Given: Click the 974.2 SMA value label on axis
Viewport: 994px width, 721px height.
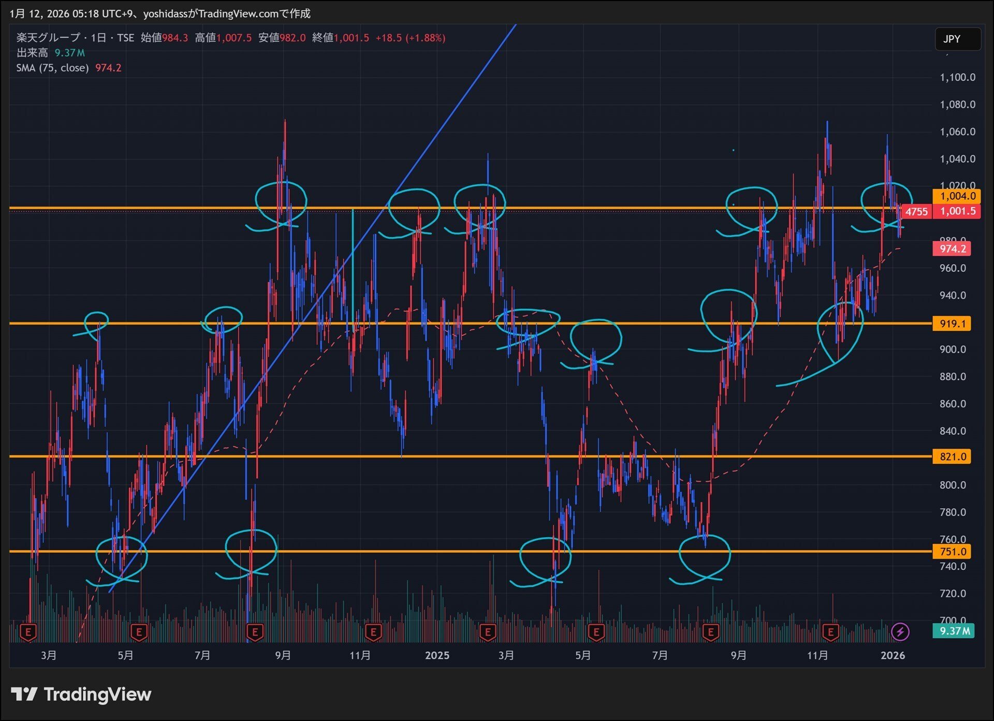Looking at the screenshot, I should [x=952, y=249].
